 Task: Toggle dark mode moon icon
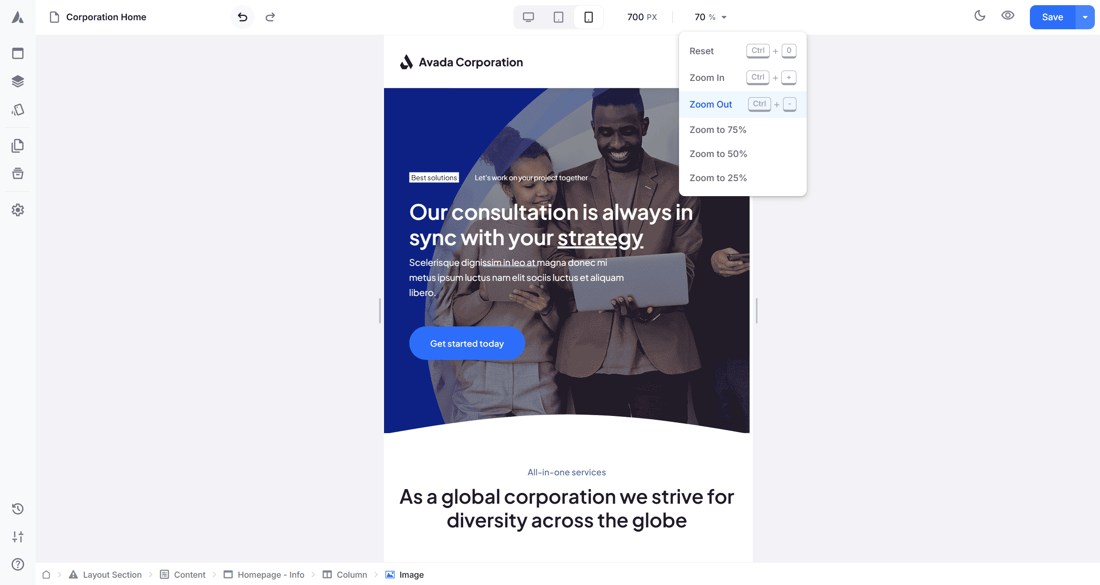981,17
